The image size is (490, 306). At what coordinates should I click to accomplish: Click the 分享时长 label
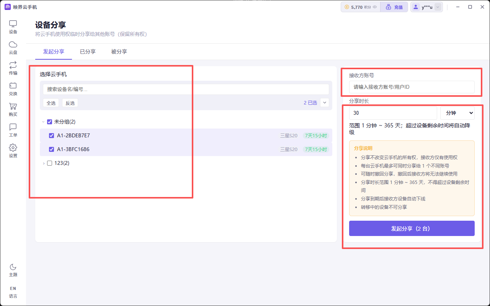click(359, 101)
